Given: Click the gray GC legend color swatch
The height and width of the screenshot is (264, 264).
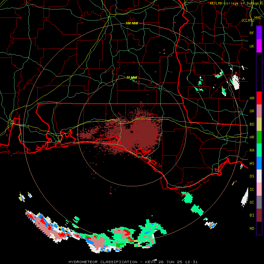Looking at the screenshot, I should pyautogui.click(x=259, y=202).
